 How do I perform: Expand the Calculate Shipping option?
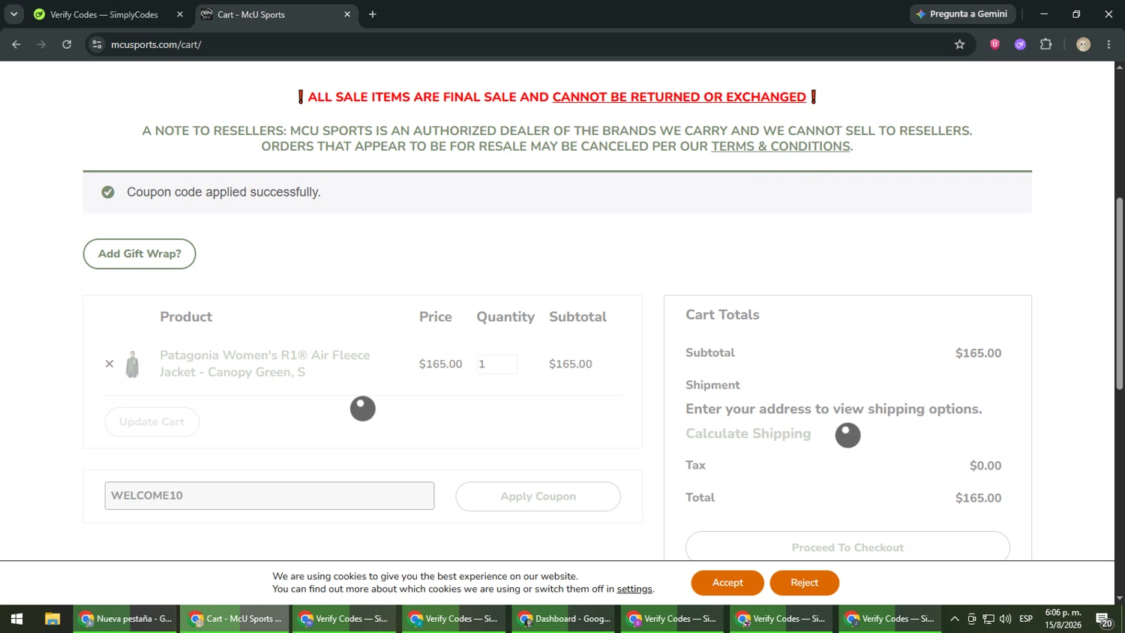point(748,433)
